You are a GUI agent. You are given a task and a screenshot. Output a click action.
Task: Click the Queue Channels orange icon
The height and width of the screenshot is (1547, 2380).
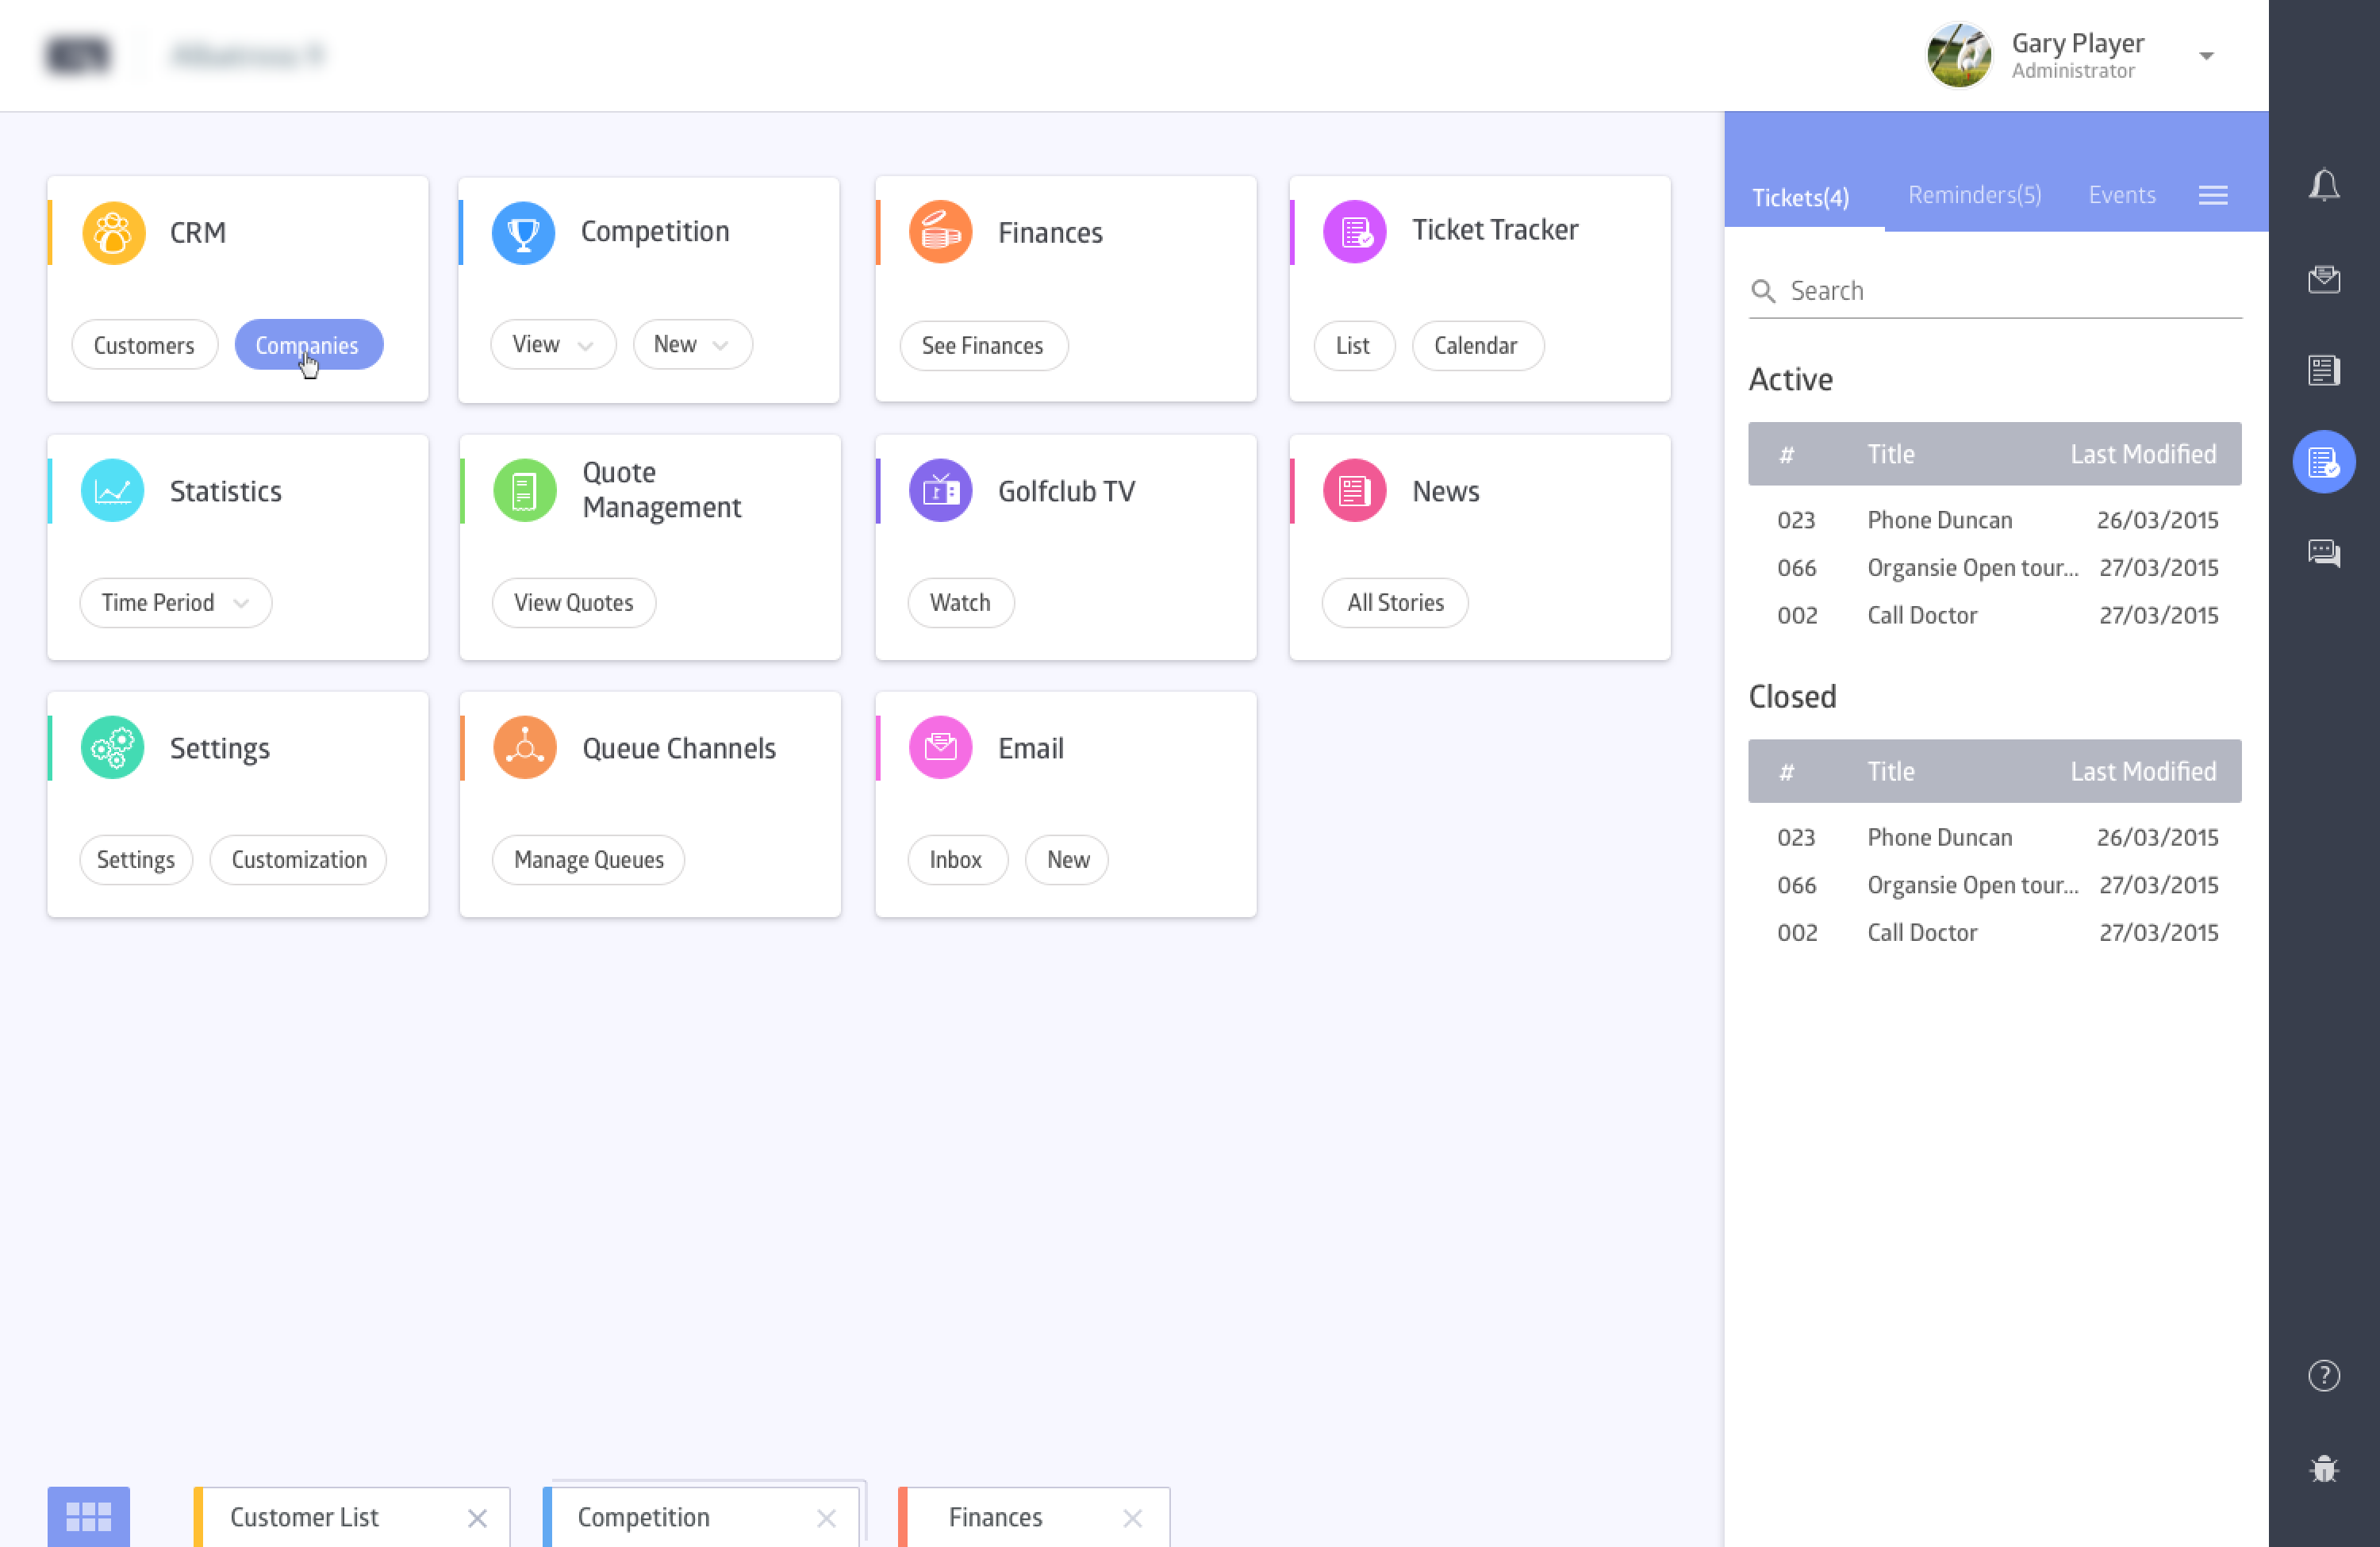[524, 748]
